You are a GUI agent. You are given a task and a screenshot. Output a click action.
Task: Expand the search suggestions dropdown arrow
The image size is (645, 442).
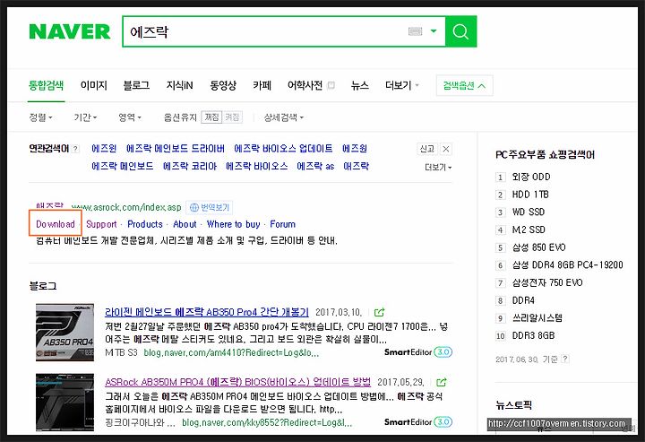tap(434, 31)
